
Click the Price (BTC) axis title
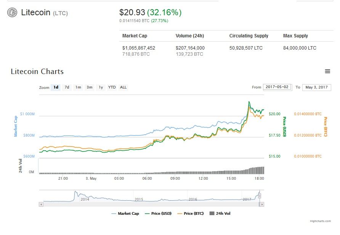click(325, 127)
